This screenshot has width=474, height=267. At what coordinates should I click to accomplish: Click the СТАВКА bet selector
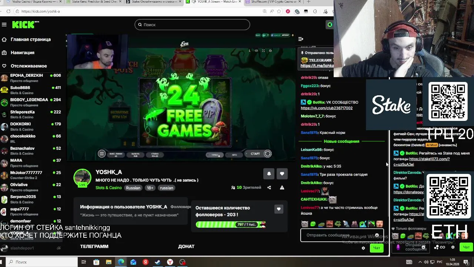pos(155,155)
